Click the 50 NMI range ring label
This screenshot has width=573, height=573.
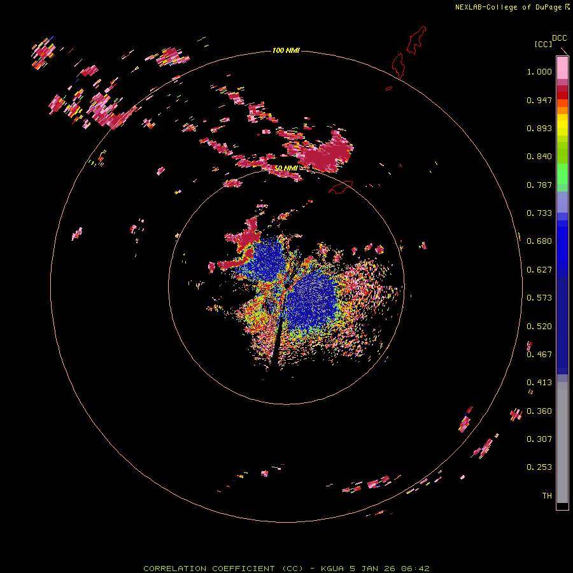pos(286,168)
